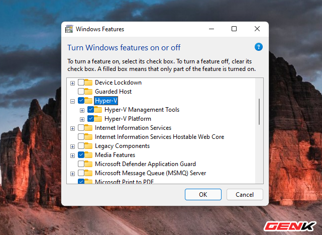Select the Legacy Components folder icon
Screen dimensions: 322x235
(x=88, y=146)
